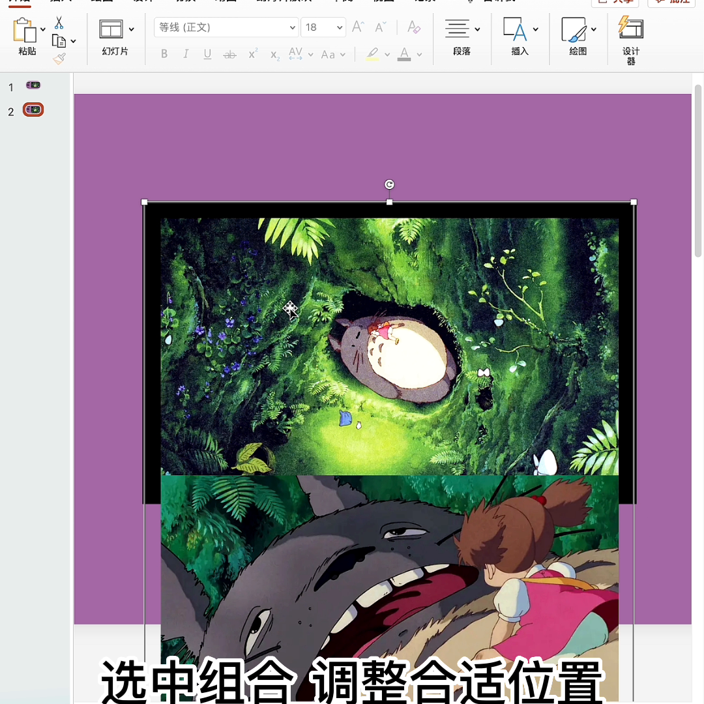Clear all formatting with eraser A icon
The width and height of the screenshot is (704, 704).
[x=413, y=27]
